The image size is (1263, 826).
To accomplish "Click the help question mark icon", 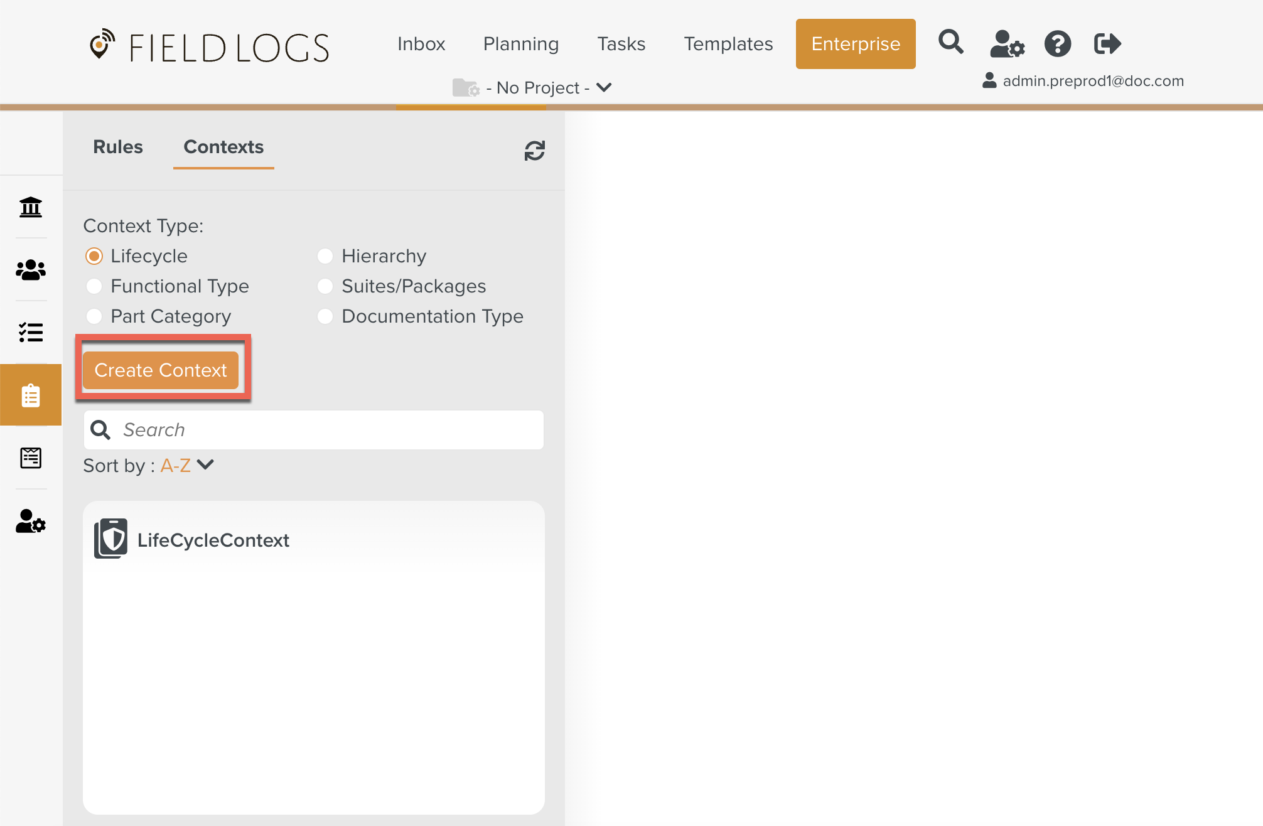I will pos(1057,44).
